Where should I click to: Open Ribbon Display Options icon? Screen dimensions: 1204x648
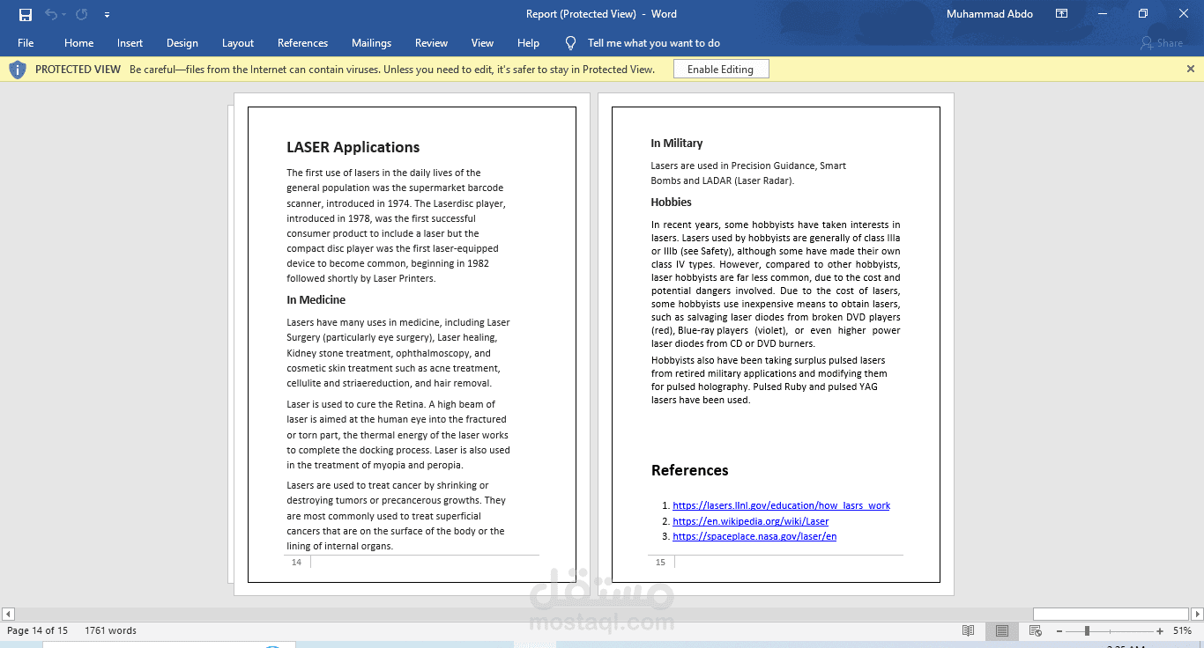1062,14
